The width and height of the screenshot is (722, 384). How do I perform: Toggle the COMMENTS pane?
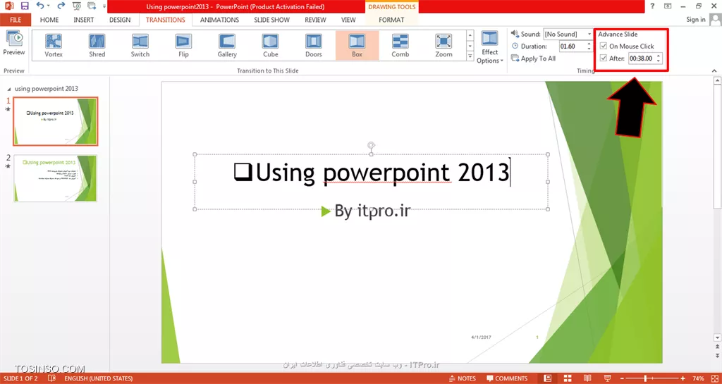(506, 378)
